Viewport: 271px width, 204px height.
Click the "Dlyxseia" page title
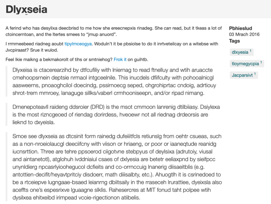[x=26, y=10]
